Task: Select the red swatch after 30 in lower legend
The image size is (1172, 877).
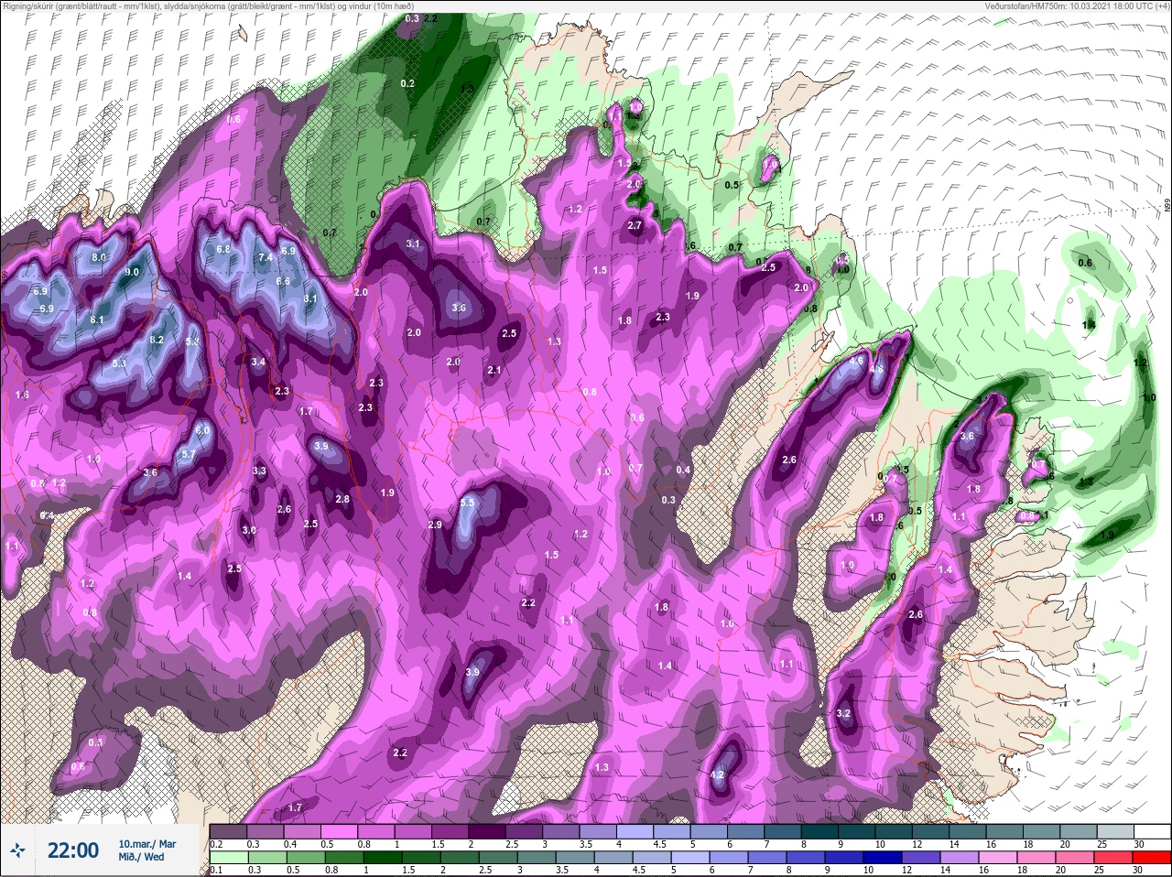Action: (1154, 857)
